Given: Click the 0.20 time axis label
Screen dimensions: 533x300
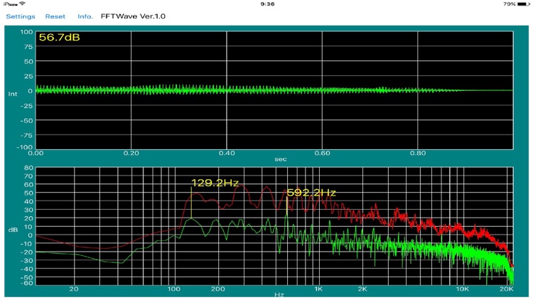Looking at the screenshot, I should (131, 153).
